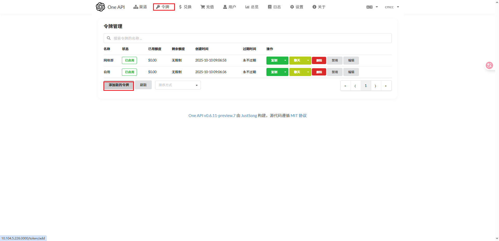Open the 渠道 channels page

coord(140,7)
